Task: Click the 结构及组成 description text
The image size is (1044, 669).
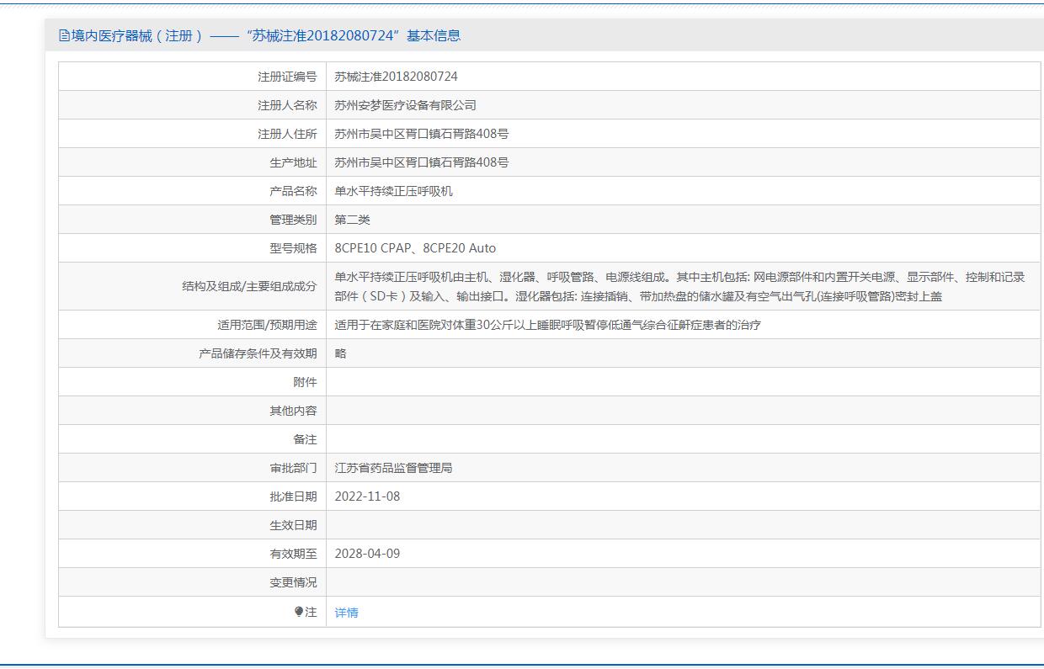Action: pyautogui.click(x=679, y=286)
